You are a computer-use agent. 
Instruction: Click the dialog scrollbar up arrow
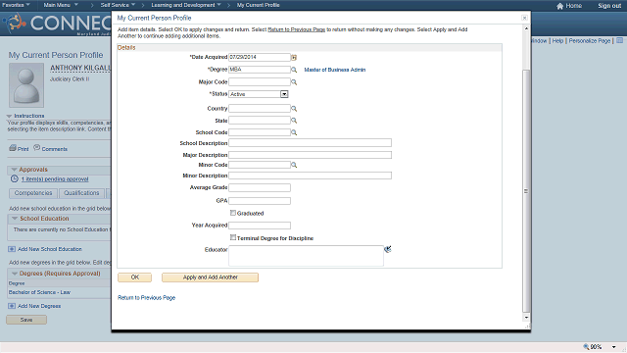(x=526, y=28)
